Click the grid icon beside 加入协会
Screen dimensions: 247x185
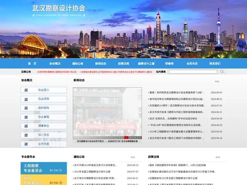coord(26,135)
